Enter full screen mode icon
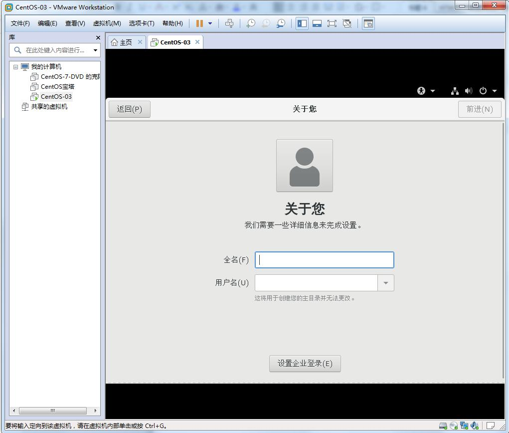The image size is (509, 433). pos(332,23)
